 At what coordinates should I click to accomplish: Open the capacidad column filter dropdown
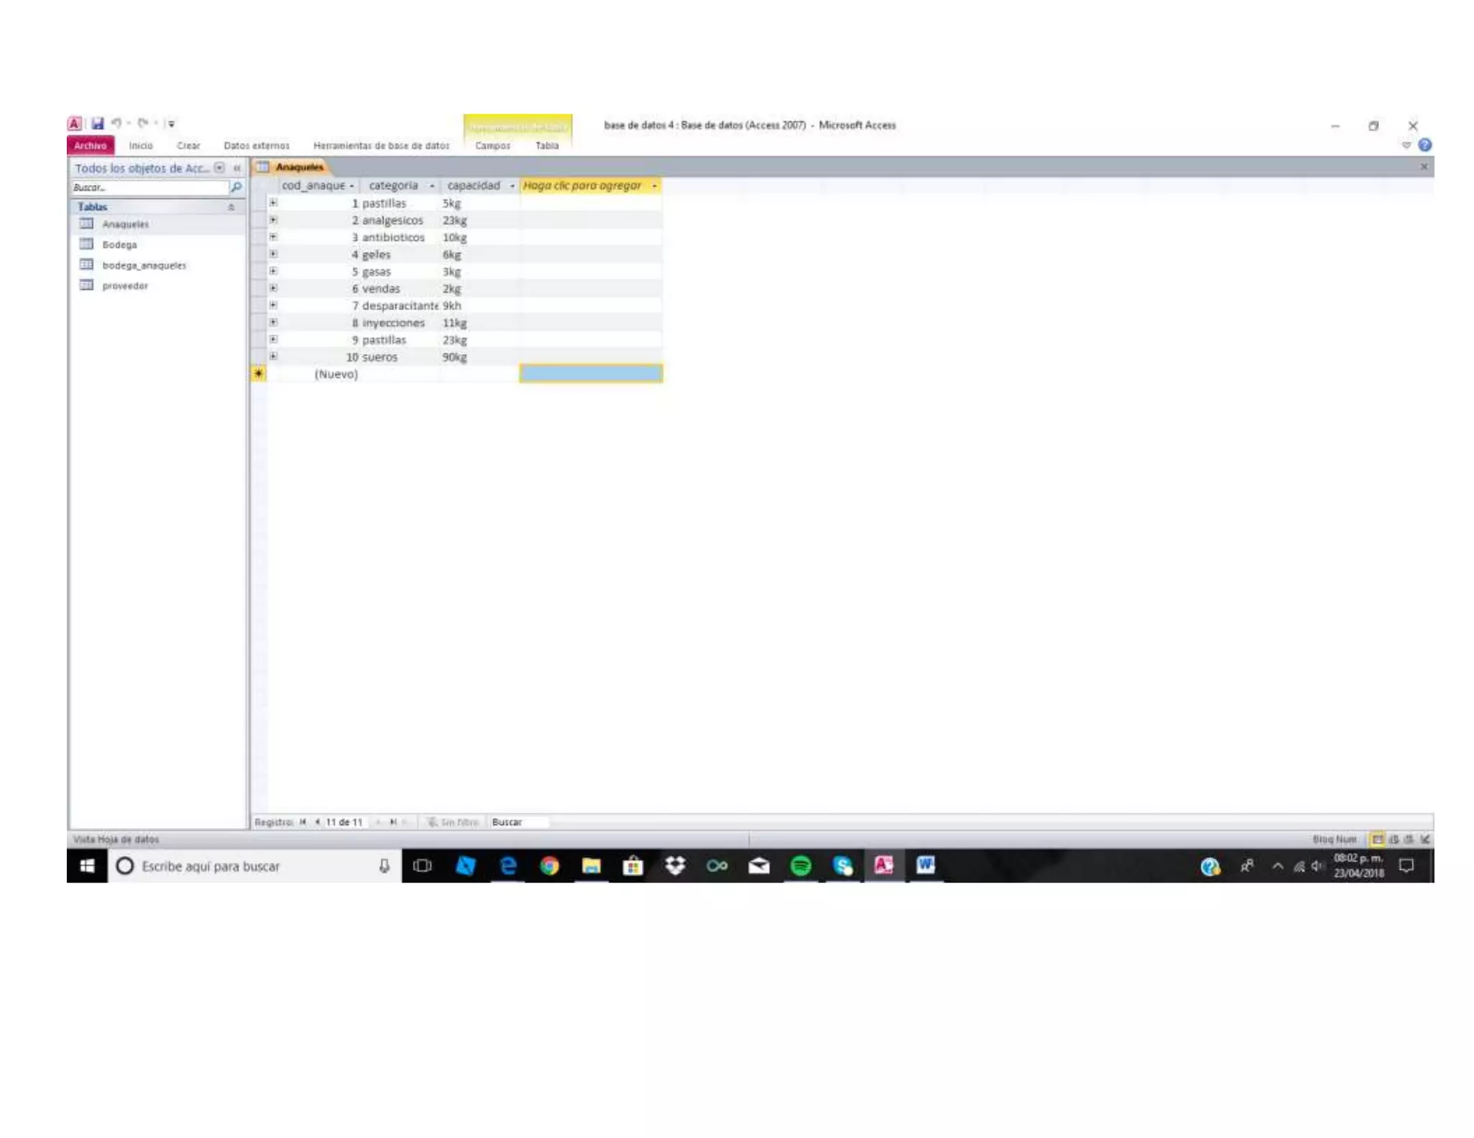pyautogui.click(x=512, y=186)
